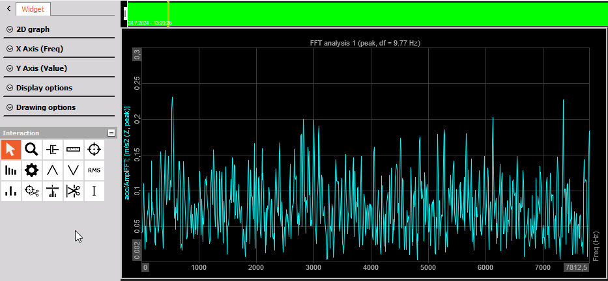The image size is (608, 281).
Task: Click the graph title FFT analysis 1
Action: (366, 44)
